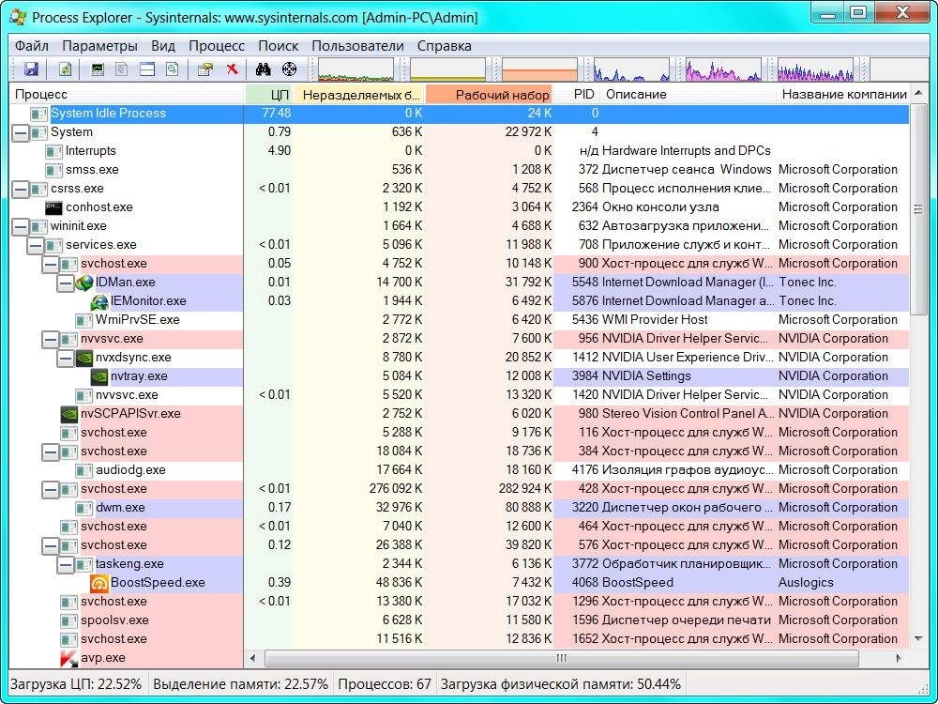Sort by the ЦП column header

point(269,95)
